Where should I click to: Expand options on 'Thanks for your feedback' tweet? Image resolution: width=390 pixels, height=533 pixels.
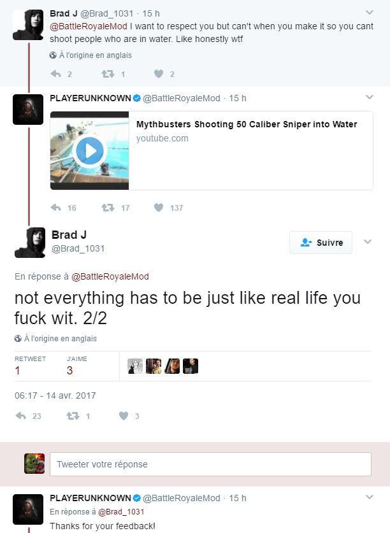coord(369,497)
